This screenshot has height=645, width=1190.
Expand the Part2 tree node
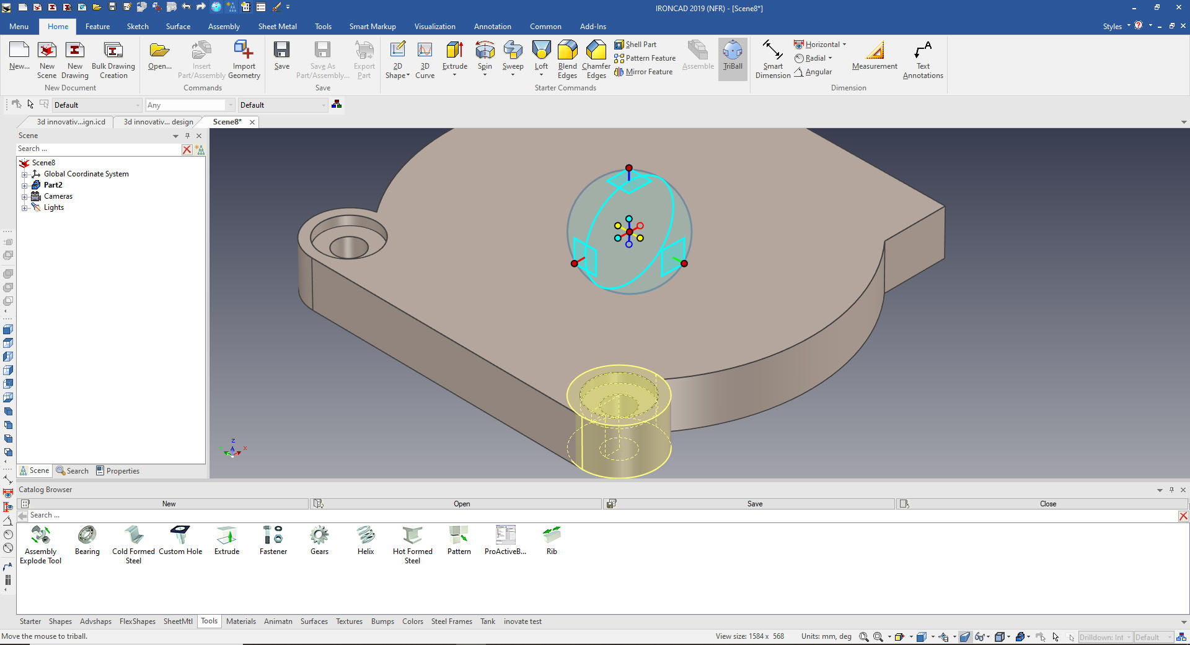coord(25,185)
